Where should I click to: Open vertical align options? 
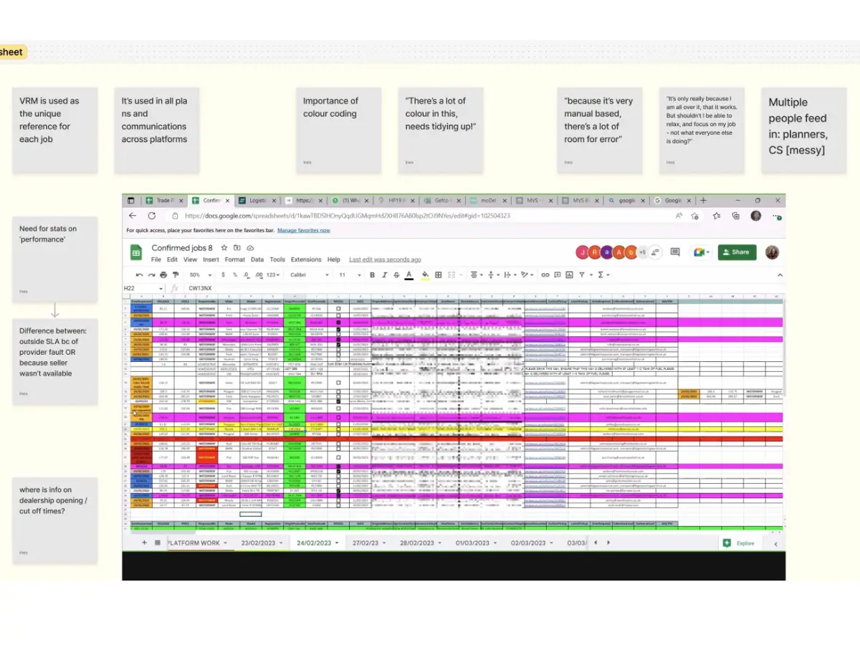tap(492, 274)
